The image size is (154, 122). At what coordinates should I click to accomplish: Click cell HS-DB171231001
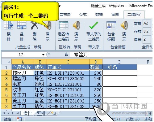(68, 84)
